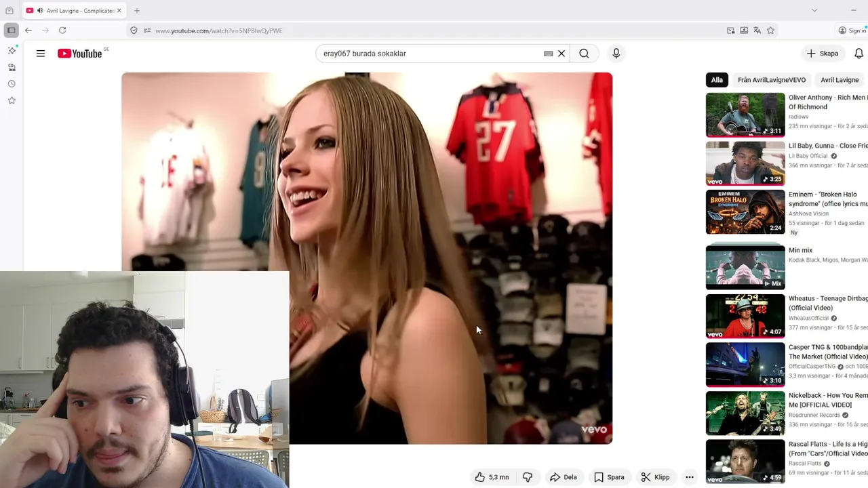The width and height of the screenshot is (868, 488).
Task: Close the Avril Lavigne tab
Action: point(119,11)
